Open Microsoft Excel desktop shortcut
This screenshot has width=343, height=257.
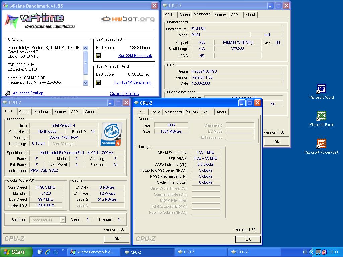tap(321, 119)
